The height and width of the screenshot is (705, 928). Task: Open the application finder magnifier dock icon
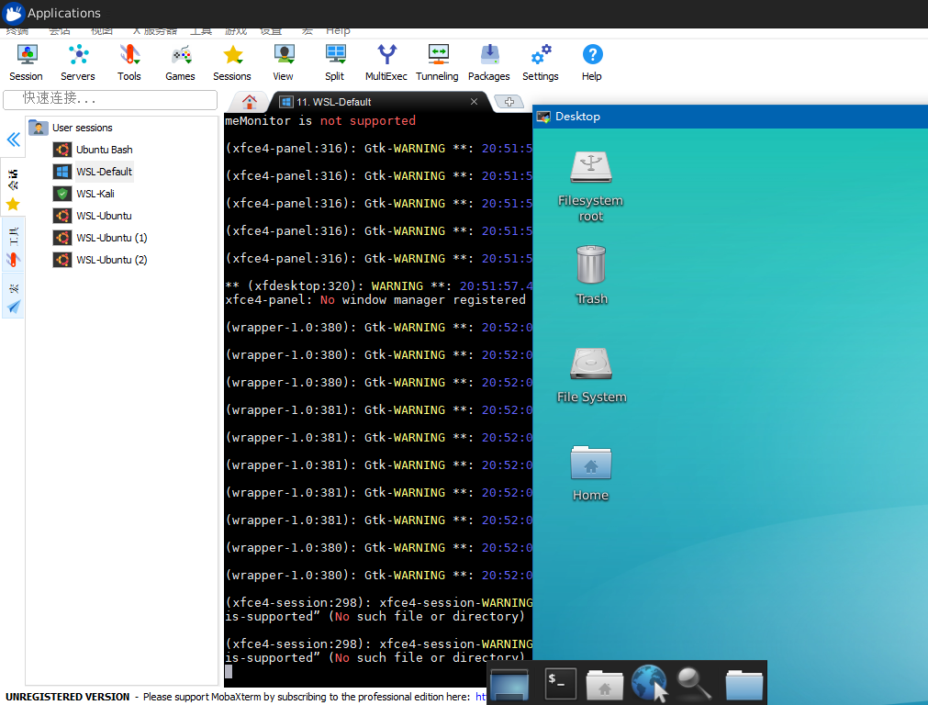click(x=694, y=683)
